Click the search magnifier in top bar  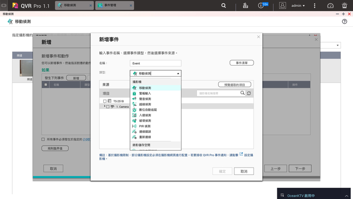[224, 5]
